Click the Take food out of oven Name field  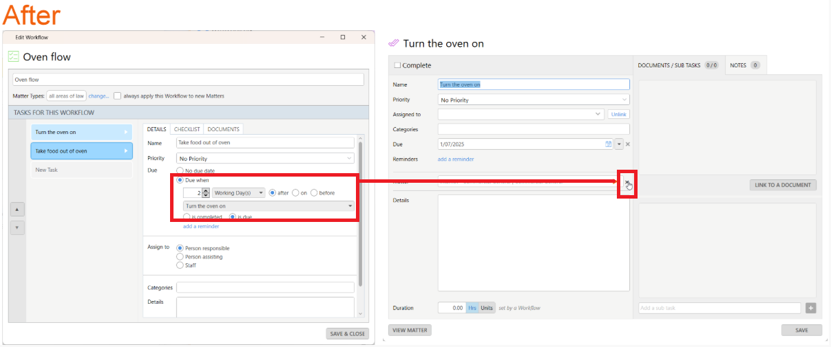(265, 143)
